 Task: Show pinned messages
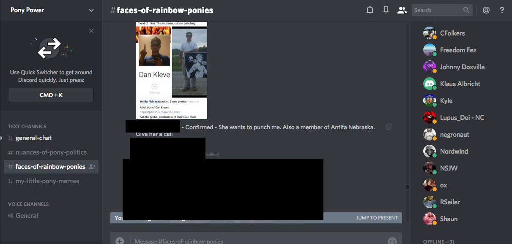[x=386, y=10]
